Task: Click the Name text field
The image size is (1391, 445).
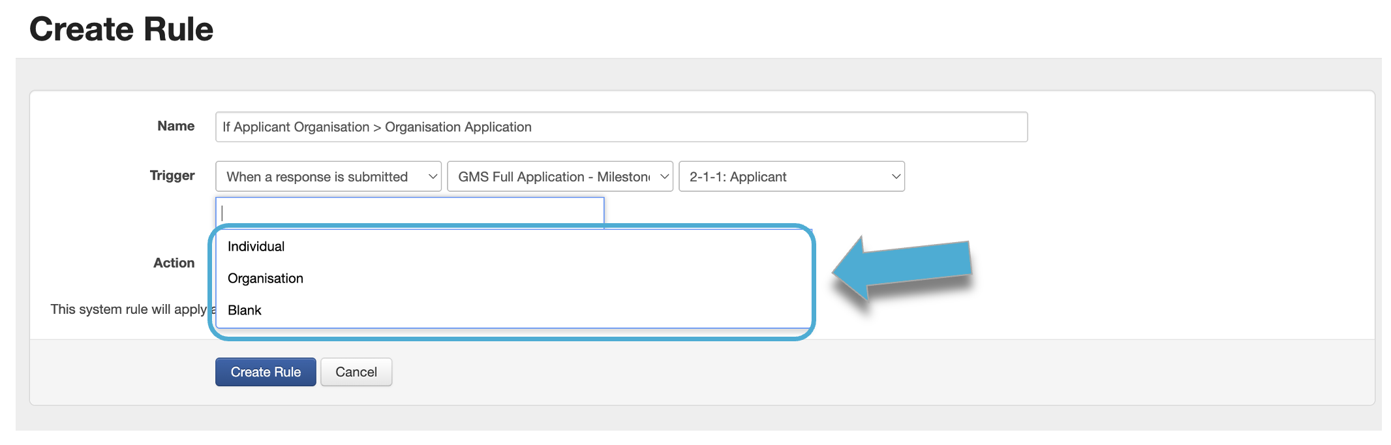Action: 620,127
